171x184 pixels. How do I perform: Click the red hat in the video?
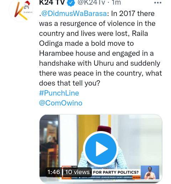point(104,129)
